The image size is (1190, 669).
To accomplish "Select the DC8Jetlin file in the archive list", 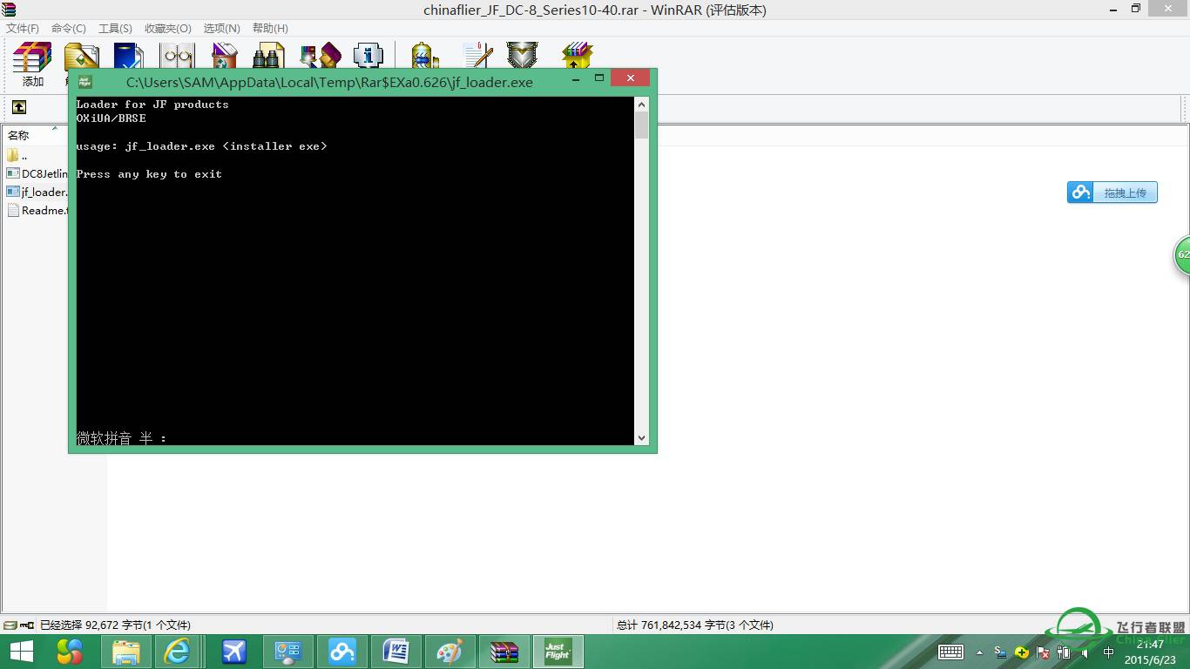I will click(x=37, y=173).
